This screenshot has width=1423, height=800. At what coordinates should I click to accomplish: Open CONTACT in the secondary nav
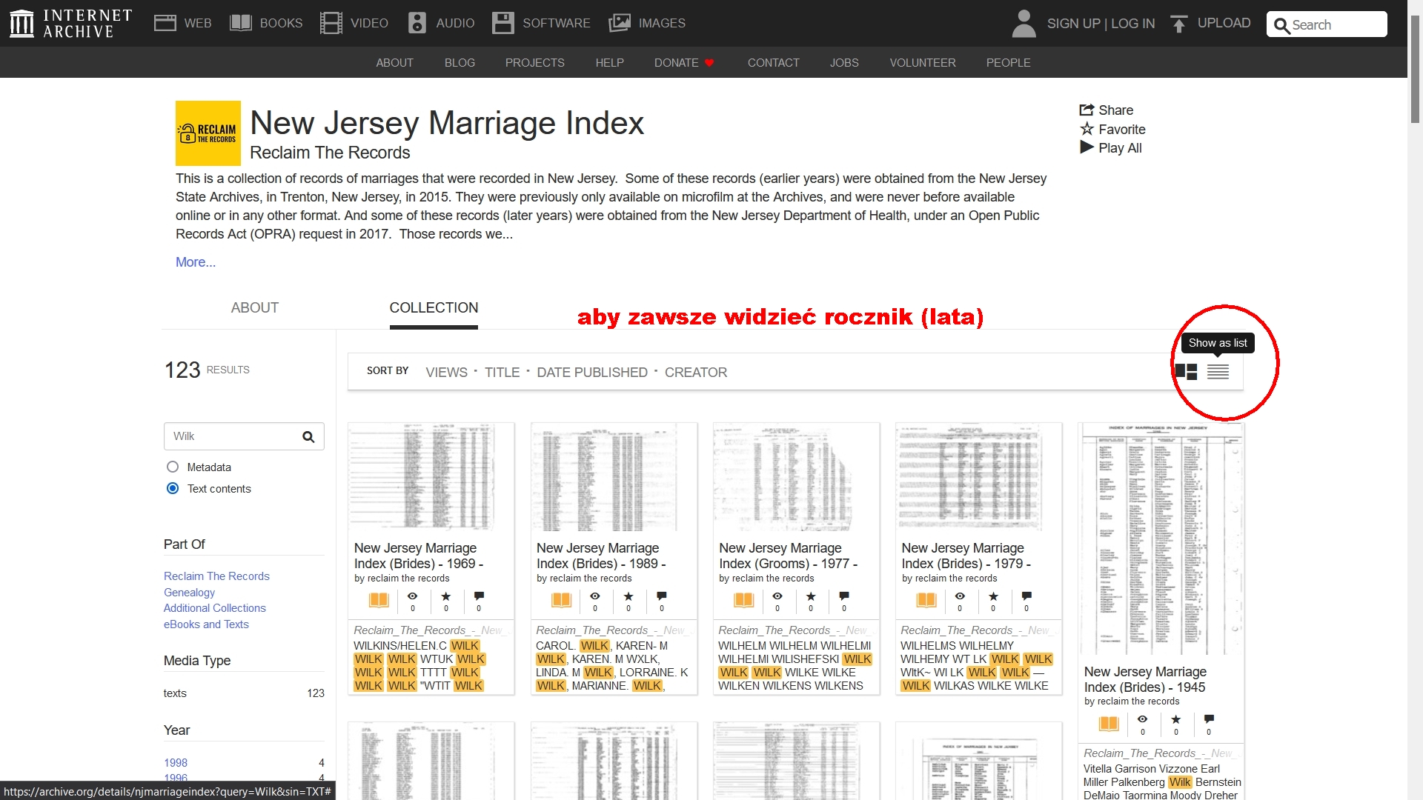click(773, 63)
